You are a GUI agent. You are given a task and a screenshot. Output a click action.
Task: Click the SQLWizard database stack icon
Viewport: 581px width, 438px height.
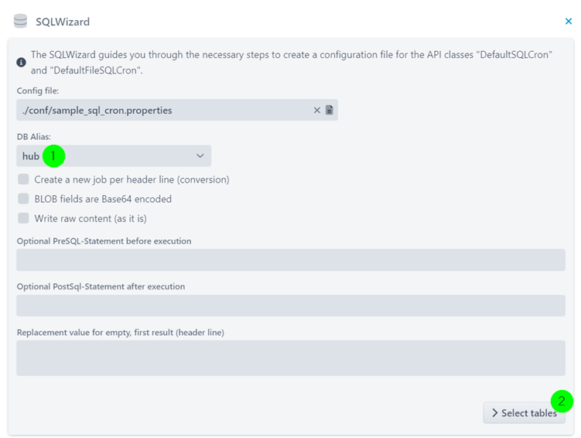(20, 21)
